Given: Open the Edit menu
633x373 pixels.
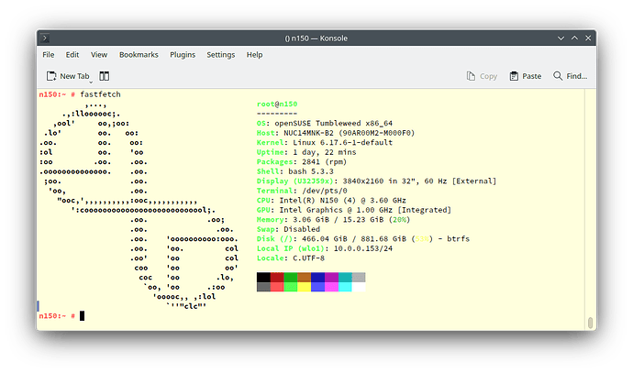Looking at the screenshot, I should click(x=72, y=55).
